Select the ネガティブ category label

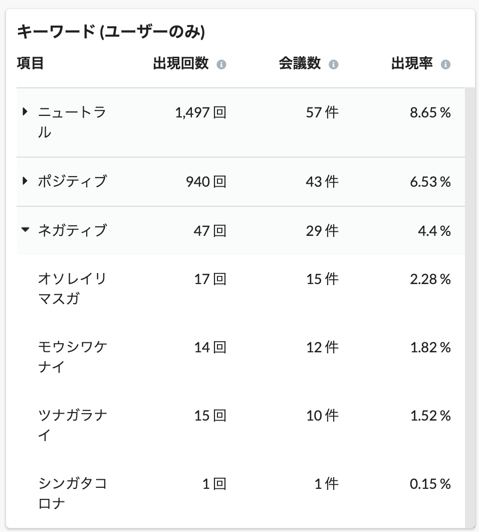[x=73, y=230]
